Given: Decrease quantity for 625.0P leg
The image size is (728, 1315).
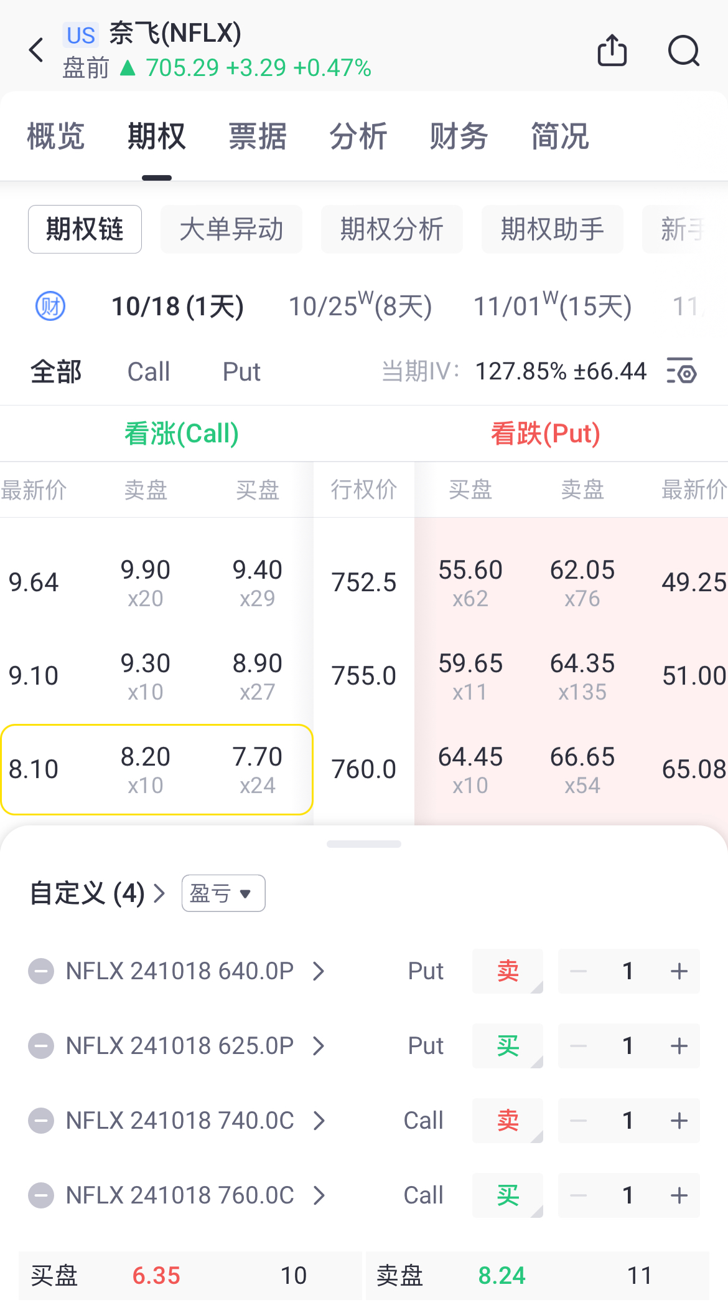Looking at the screenshot, I should (x=579, y=1045).
